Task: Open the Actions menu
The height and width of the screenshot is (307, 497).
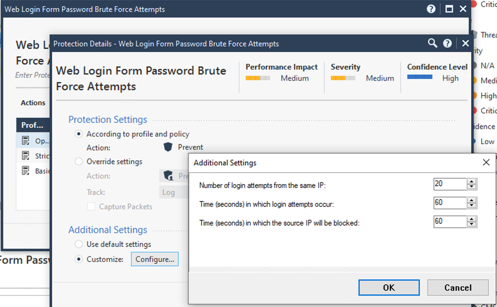Action: click(x=33, y=103)
